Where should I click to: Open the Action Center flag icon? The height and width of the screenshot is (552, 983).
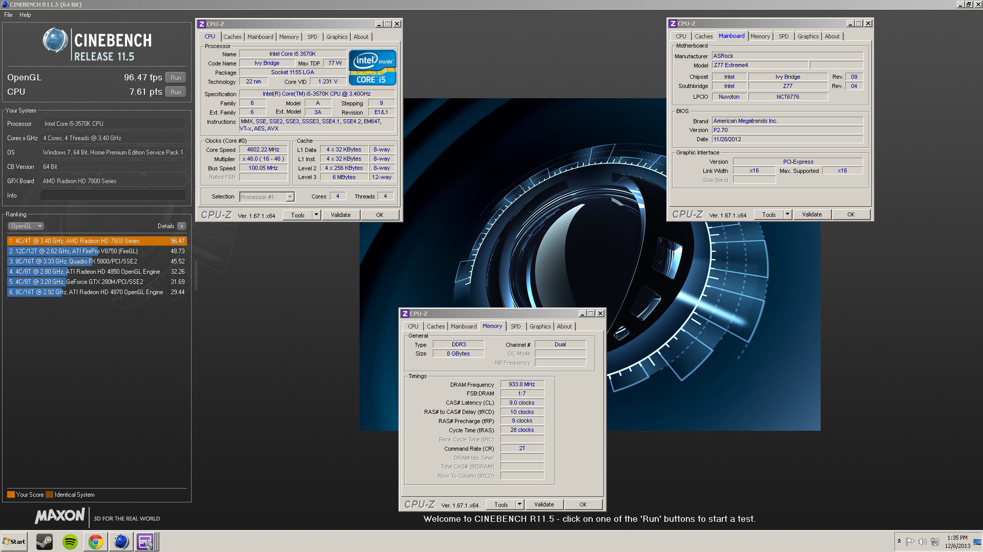910,541
